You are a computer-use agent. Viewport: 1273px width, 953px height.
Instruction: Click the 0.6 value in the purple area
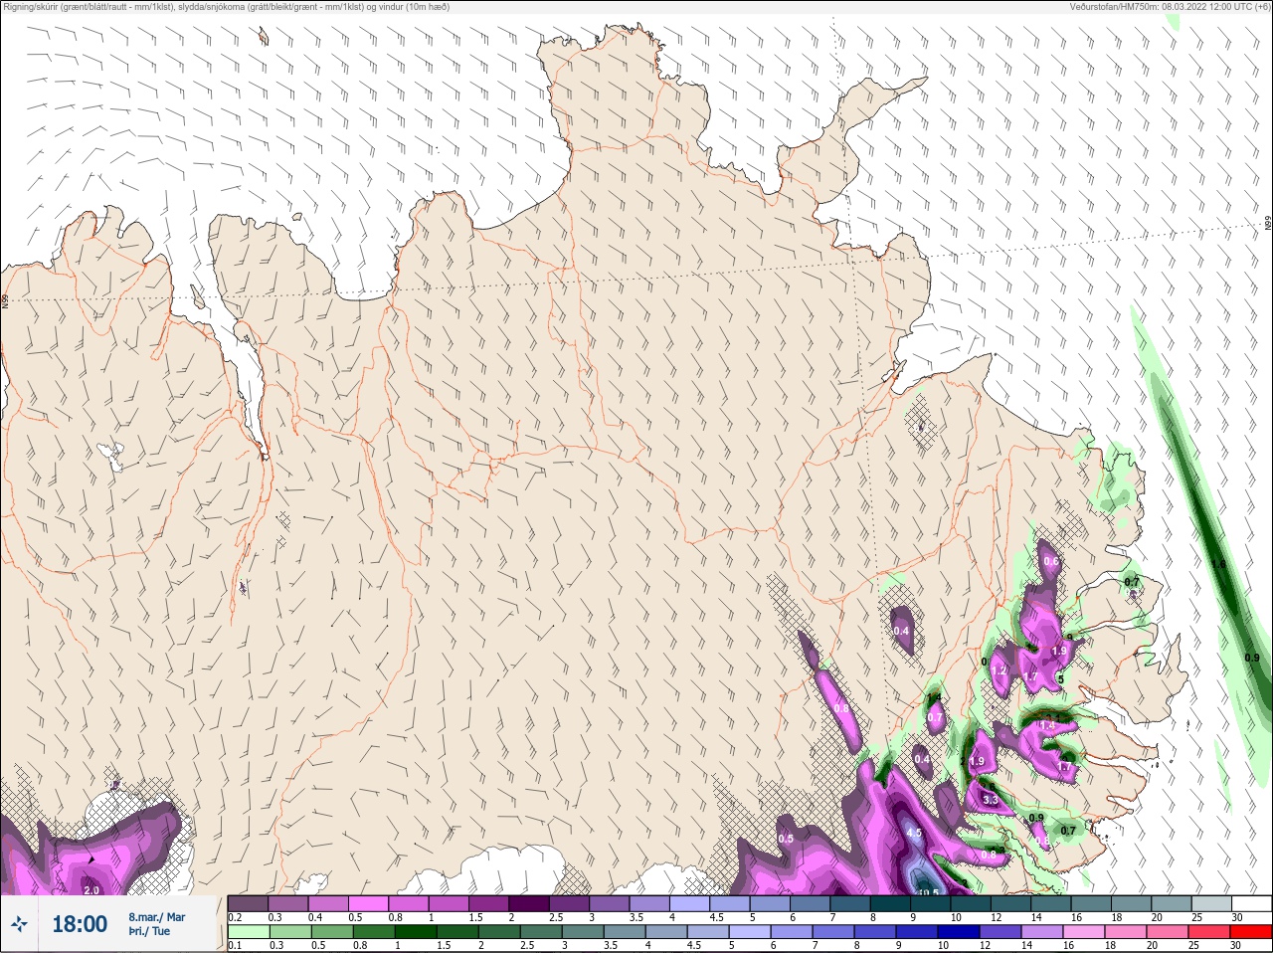pos(1051,562)
